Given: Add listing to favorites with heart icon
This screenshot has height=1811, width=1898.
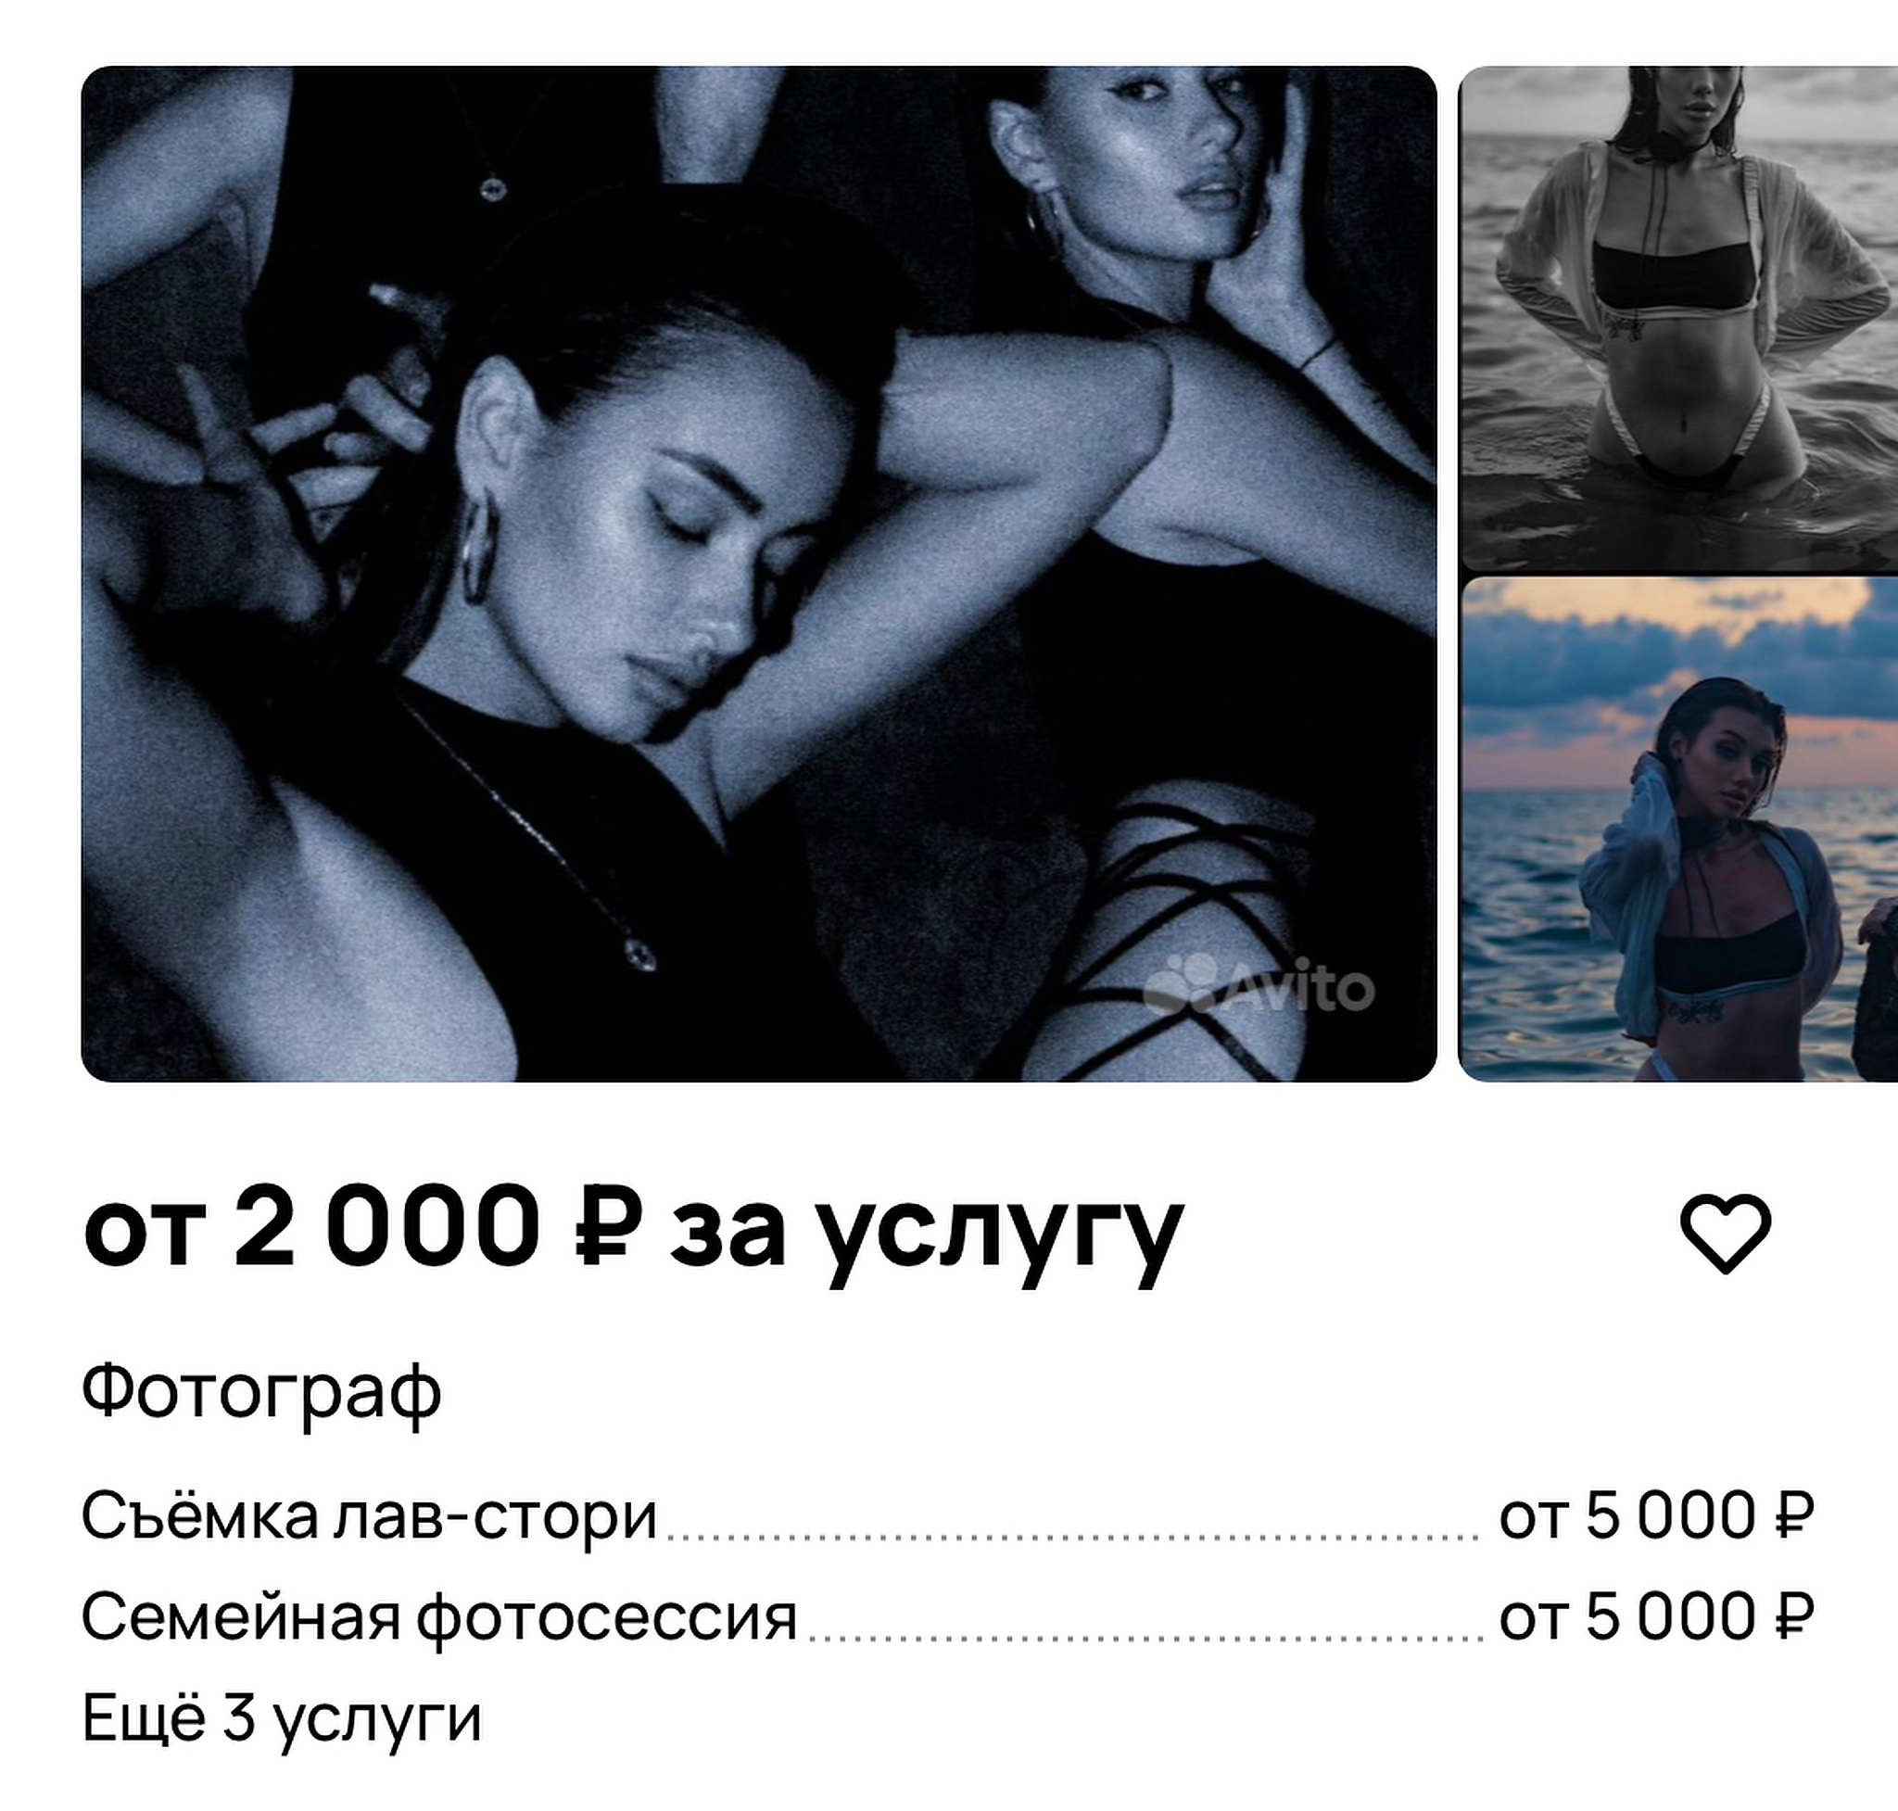Looking at the screenshot, I should pos(1726,1234).
